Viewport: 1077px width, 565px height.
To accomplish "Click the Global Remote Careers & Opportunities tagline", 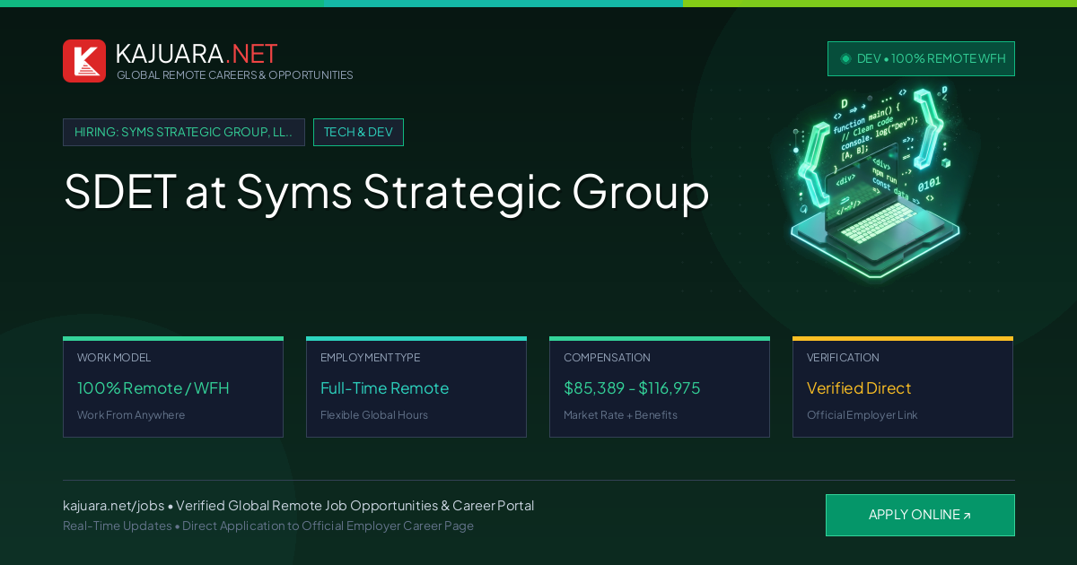I will (x=234, y=75).
